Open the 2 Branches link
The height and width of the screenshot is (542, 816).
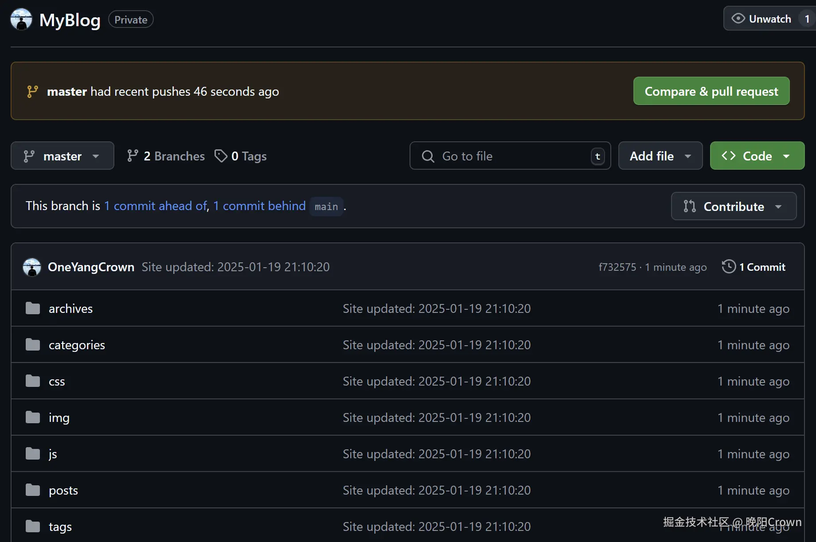click(x=166, y=156)
